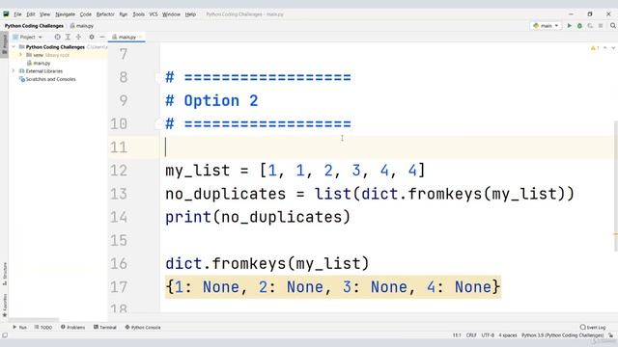The width and height of the screenshot is (618, 347).
Task: Open Project panel settings gear
Action: [92, 37]
